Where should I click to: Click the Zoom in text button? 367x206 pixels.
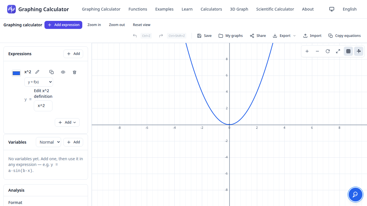coord(94,25)
